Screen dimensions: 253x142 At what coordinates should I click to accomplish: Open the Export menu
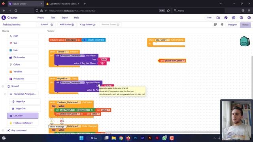pyautogui.click(x=65, y=18)
